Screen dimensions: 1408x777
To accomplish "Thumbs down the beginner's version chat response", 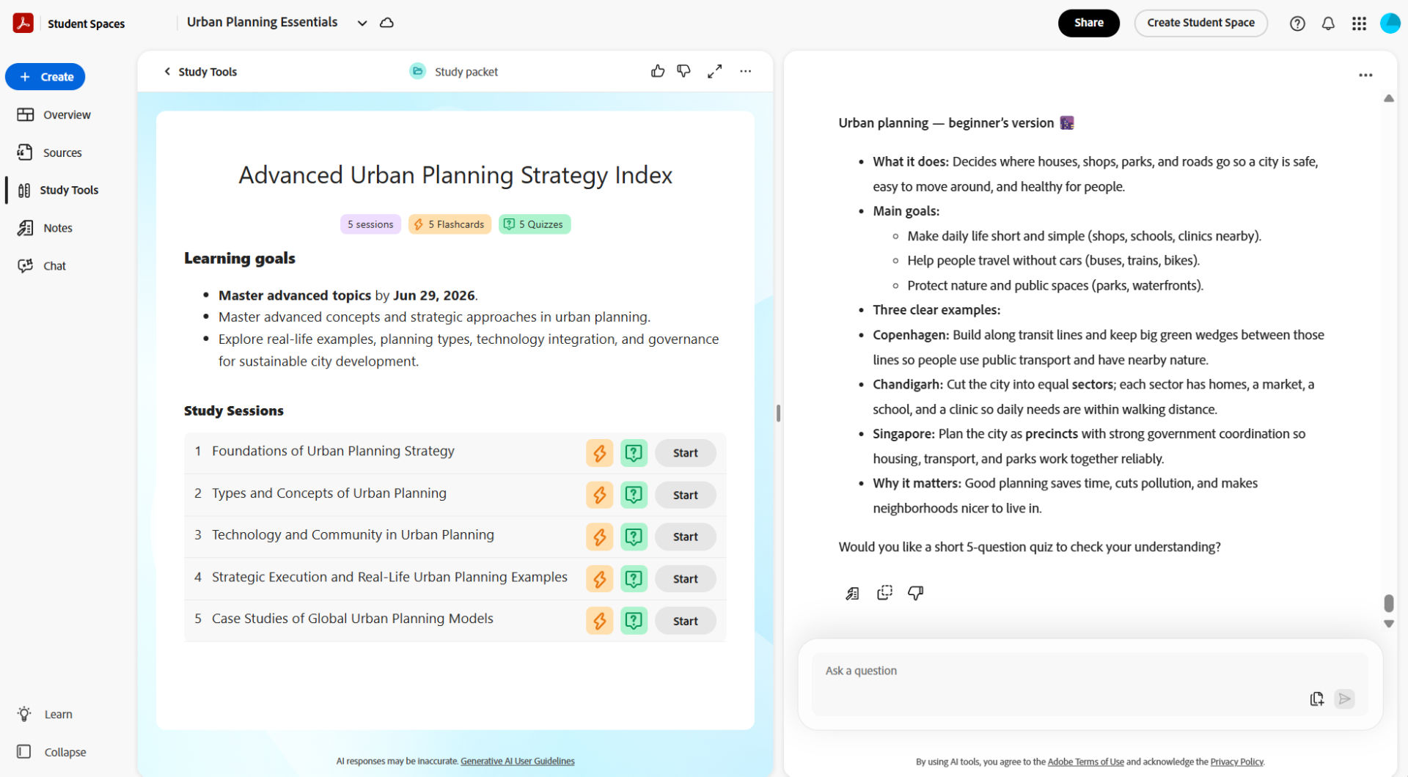I will (x=915, y=593).
